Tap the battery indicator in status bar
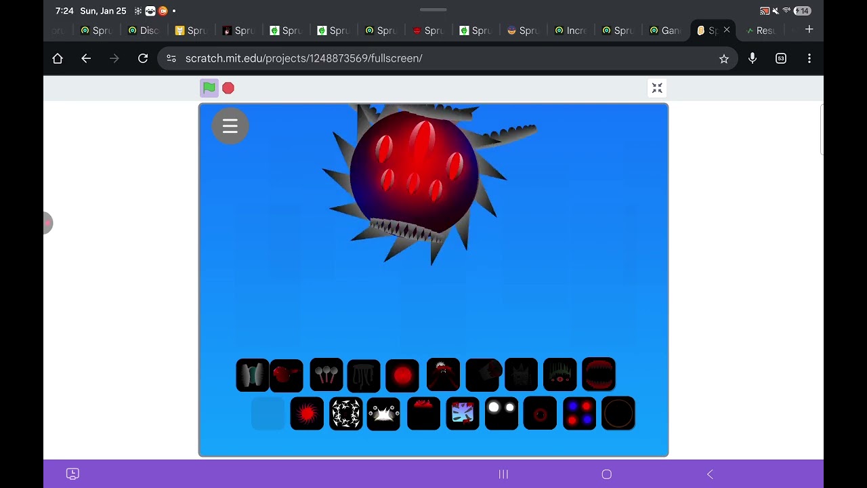The image size is (867, 488). tap(803, 11)
